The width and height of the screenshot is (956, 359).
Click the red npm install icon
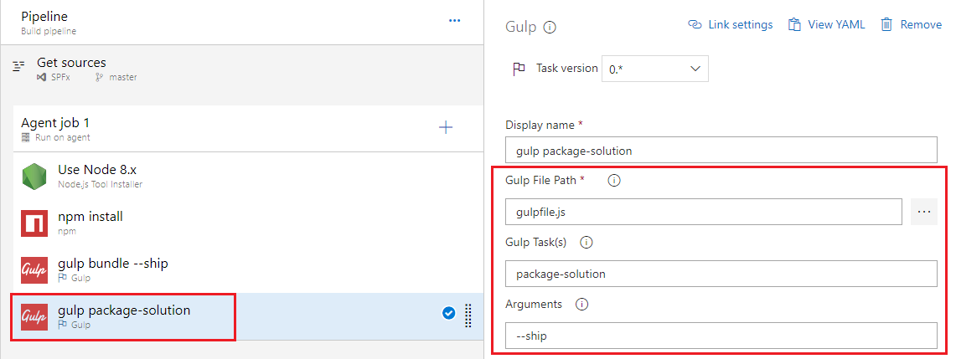click(x=34, y=223)
